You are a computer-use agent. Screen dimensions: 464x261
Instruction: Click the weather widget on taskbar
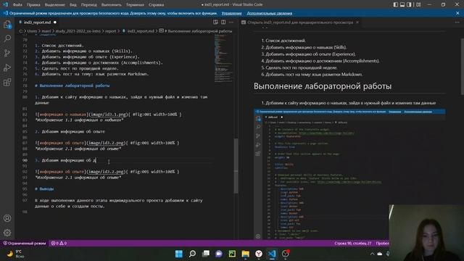pos(15,254)
